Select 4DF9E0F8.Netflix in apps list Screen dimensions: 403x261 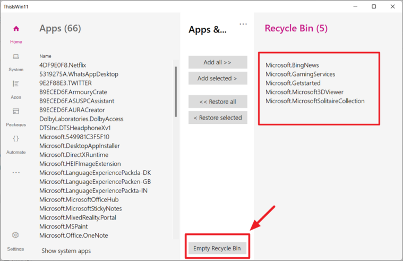[63, 65]
